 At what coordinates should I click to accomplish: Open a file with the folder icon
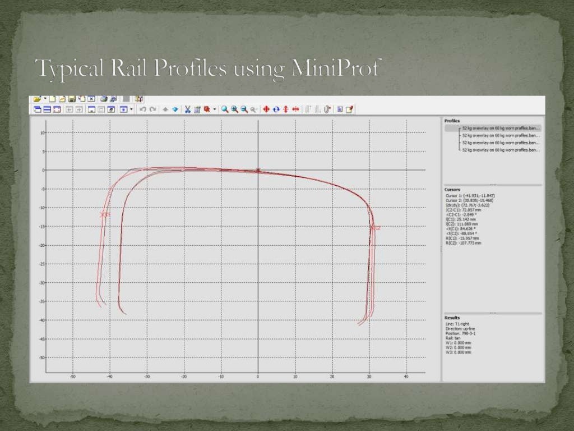(x=36, y=99)
